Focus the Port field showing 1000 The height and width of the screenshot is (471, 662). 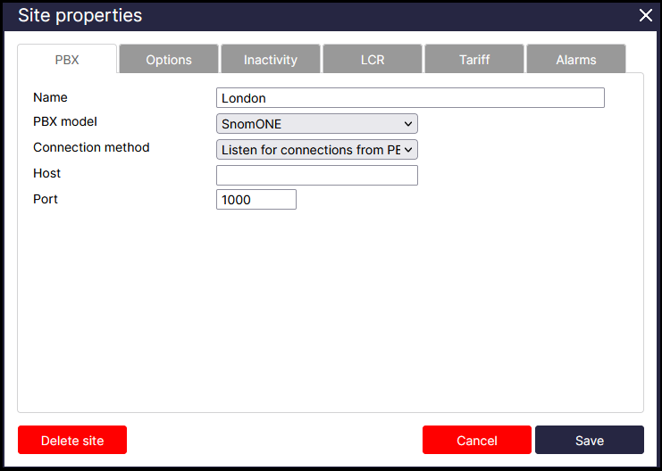tap(256, 200)
